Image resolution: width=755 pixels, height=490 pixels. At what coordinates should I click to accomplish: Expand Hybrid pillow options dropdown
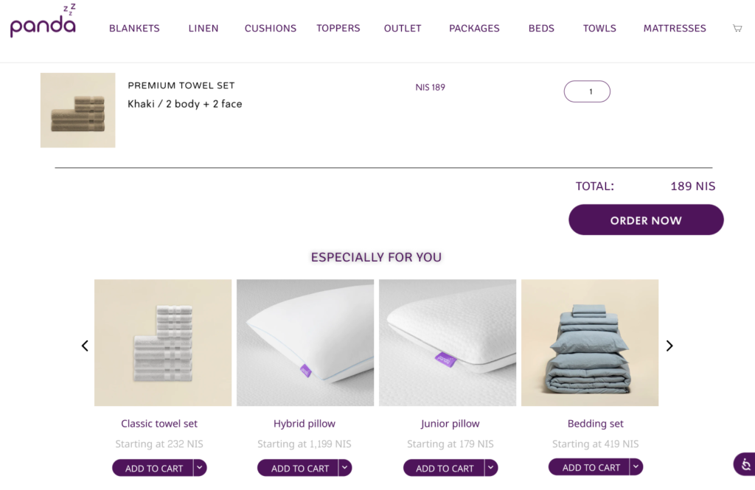point(345,468)
